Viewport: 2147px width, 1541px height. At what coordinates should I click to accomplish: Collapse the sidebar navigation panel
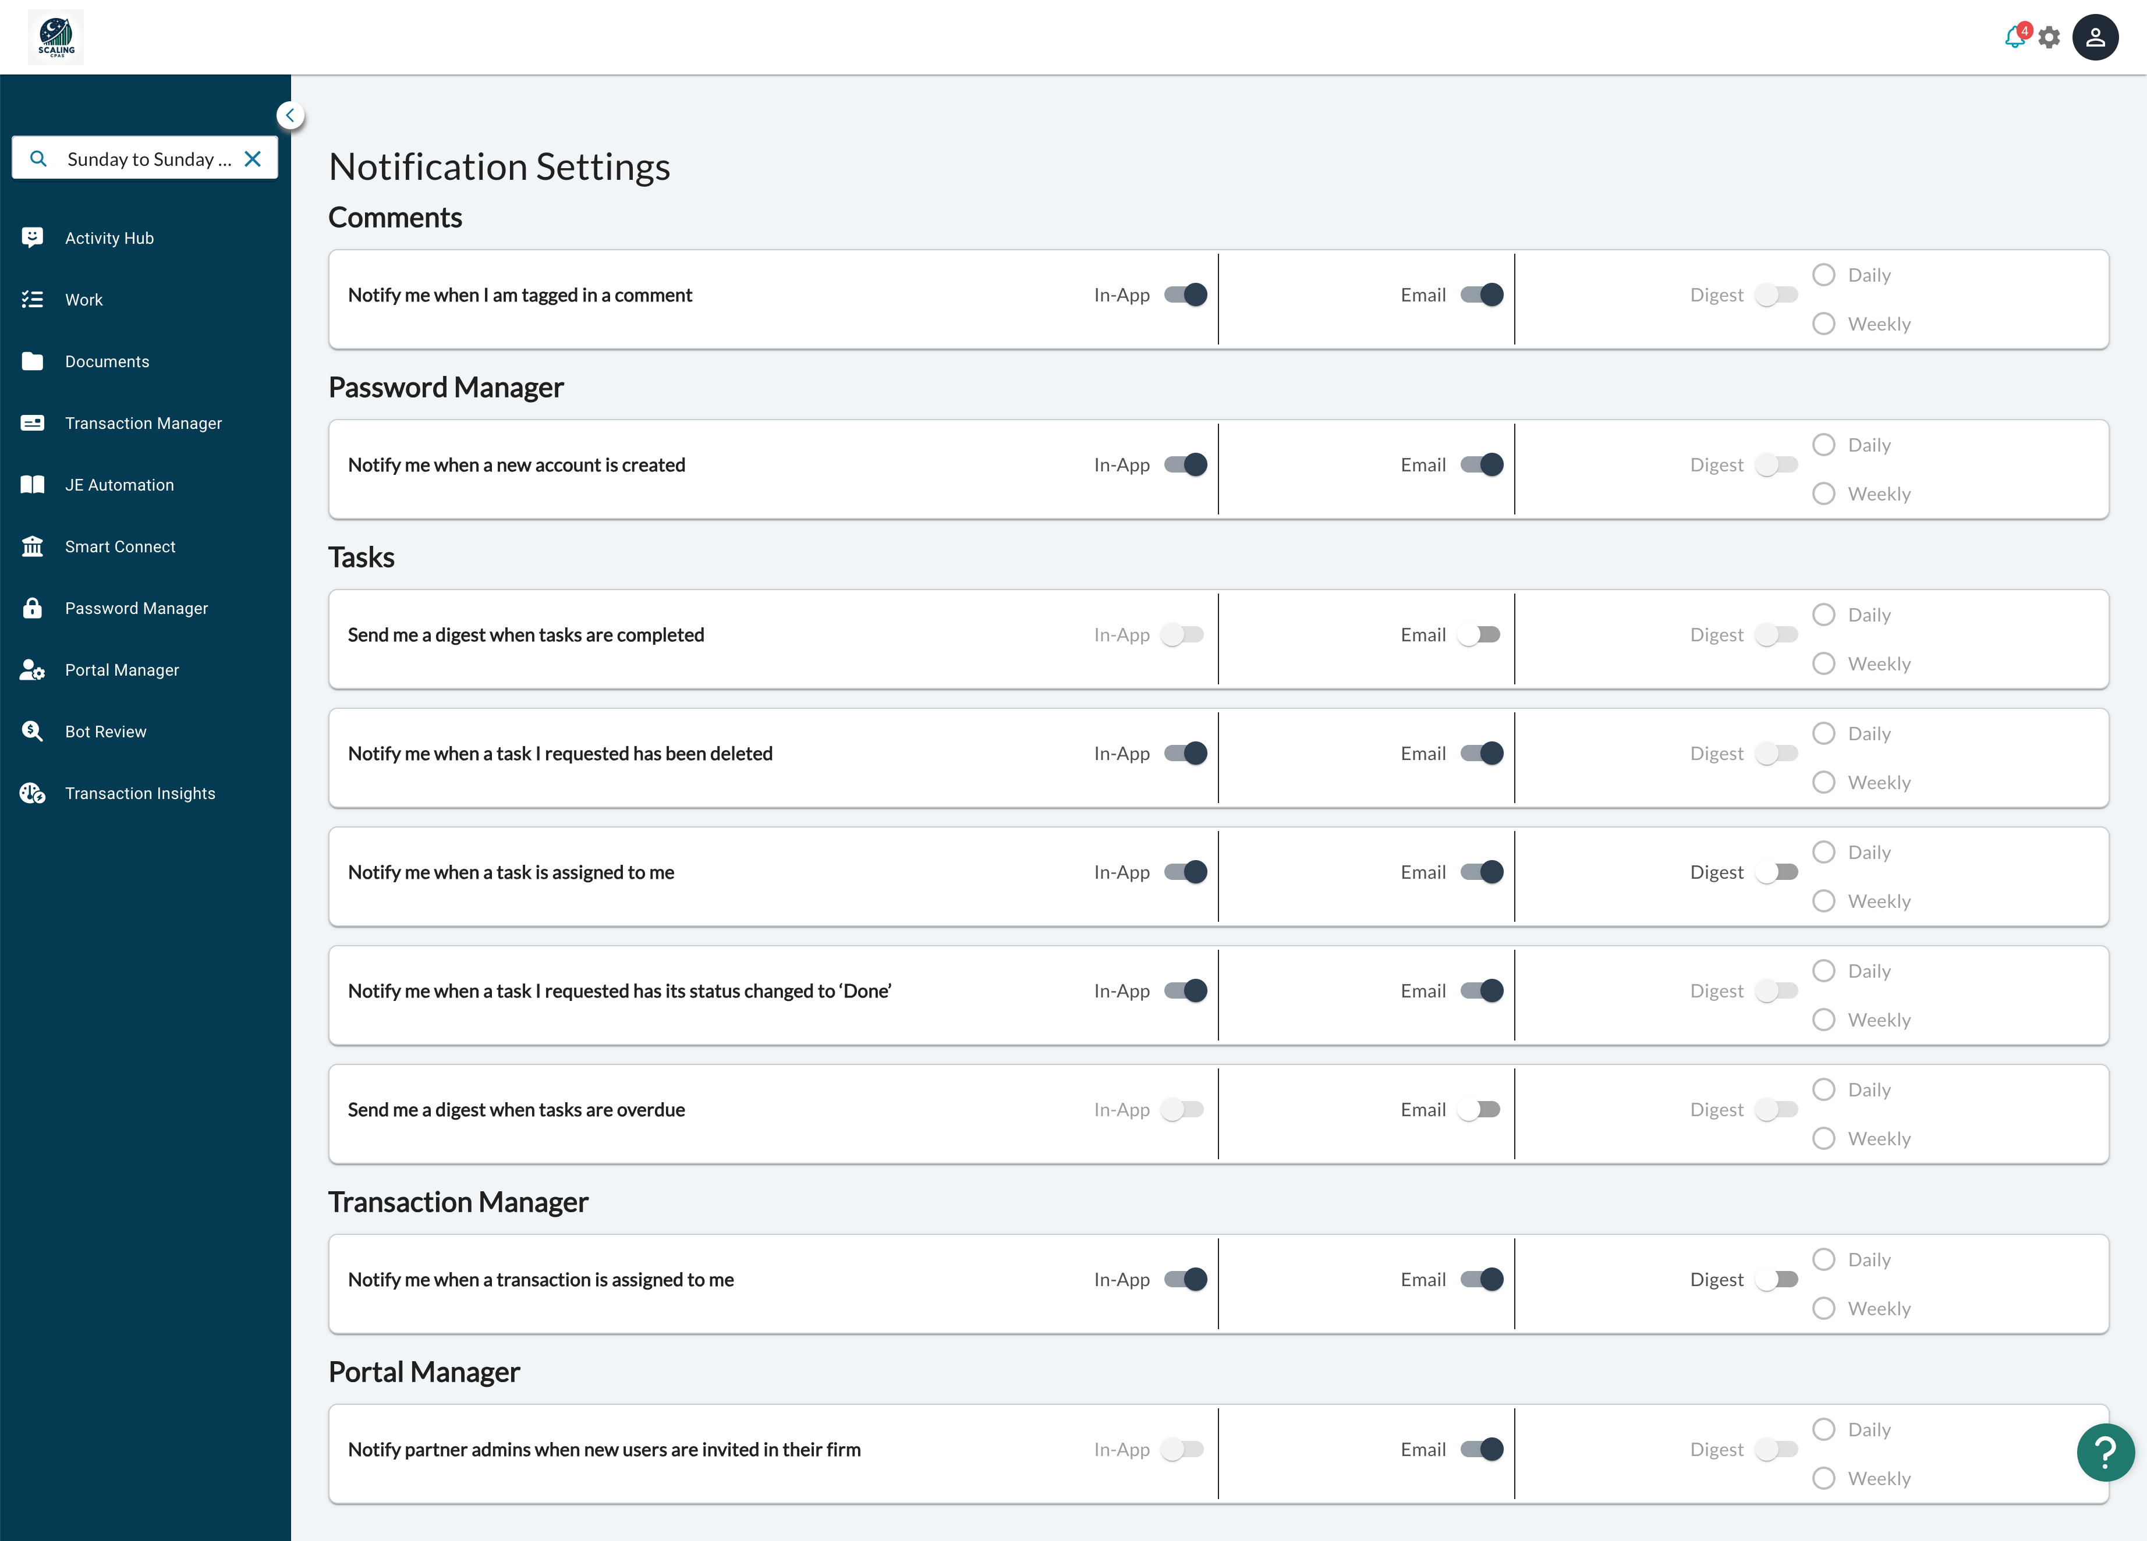point(290,115)
